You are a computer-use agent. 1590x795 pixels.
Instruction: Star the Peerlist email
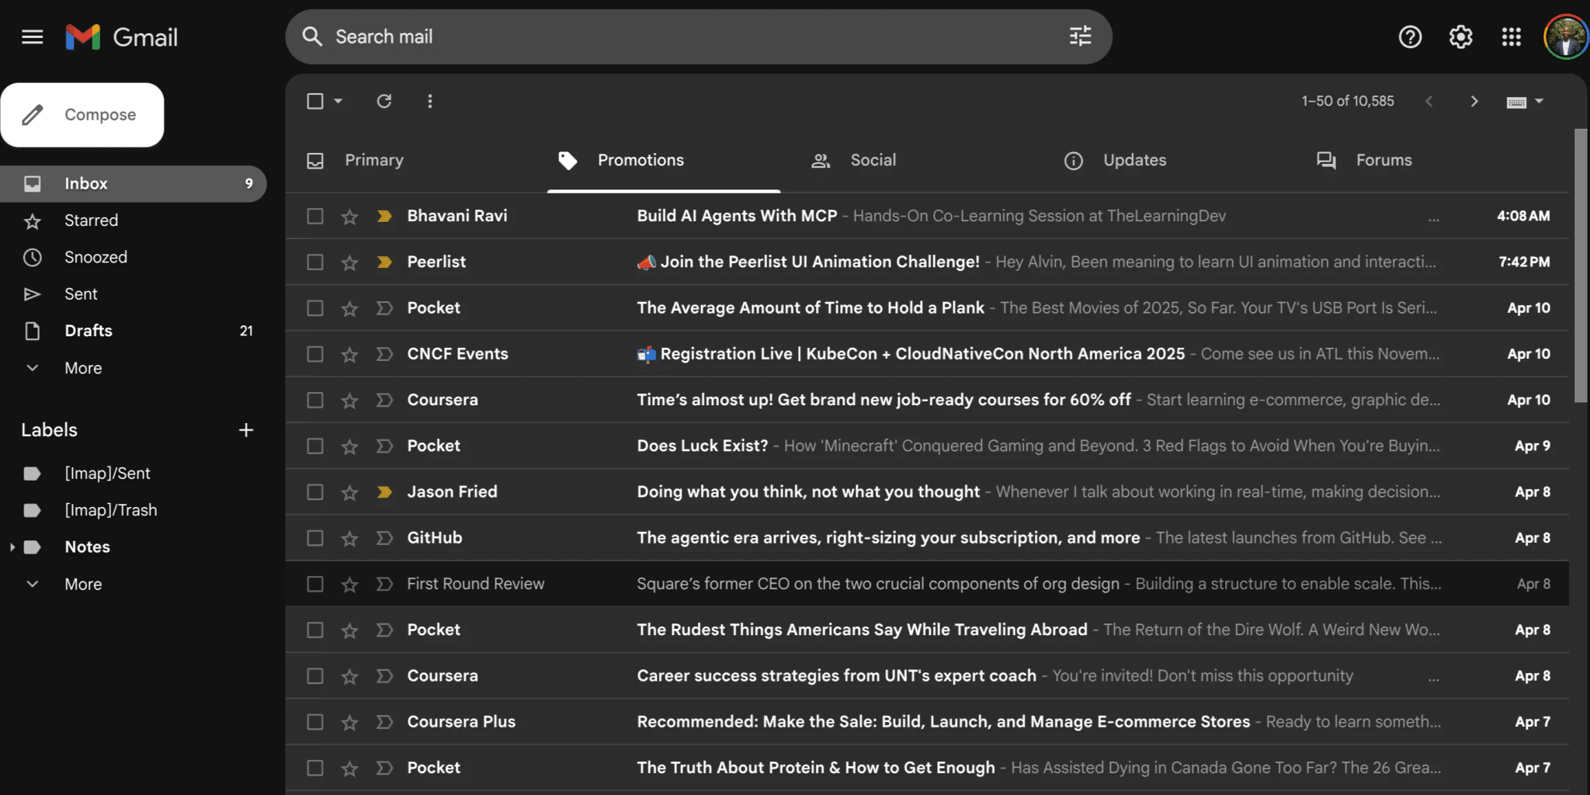pyautogui.click(x=349, y=262)
